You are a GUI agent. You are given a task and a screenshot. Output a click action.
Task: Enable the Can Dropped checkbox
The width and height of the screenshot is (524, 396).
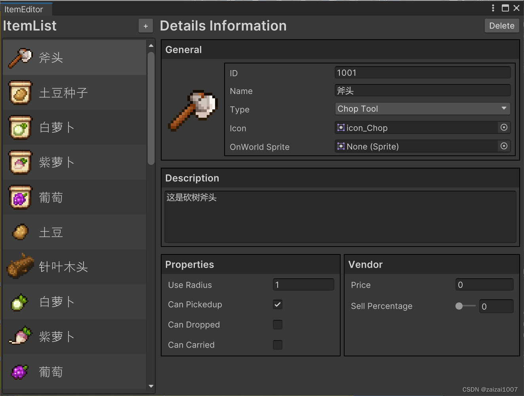point(278,325)
